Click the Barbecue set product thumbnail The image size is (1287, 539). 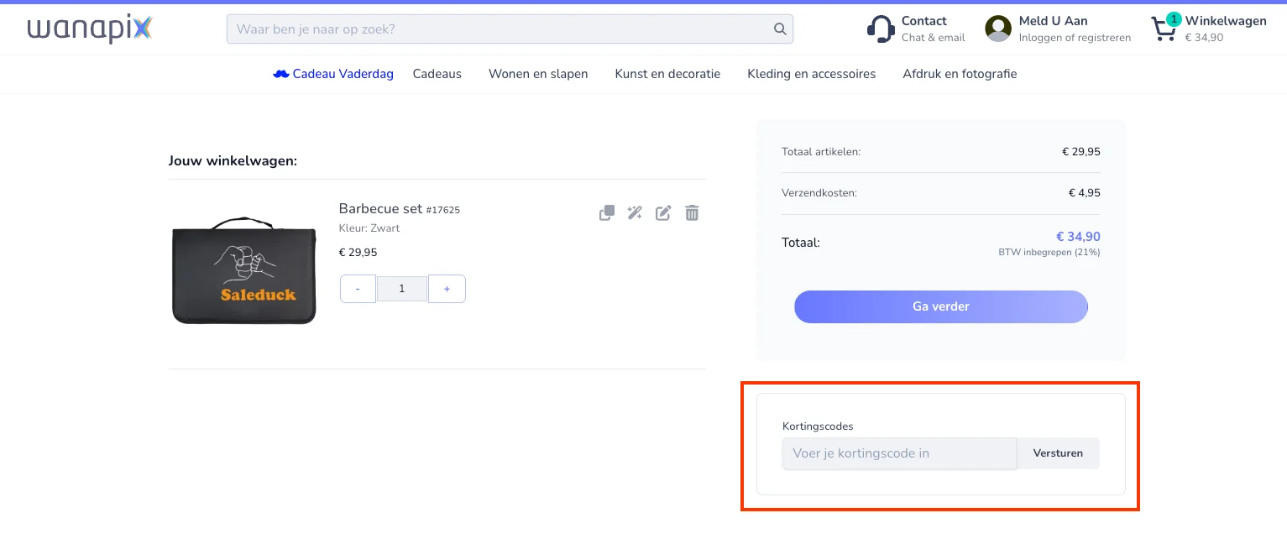click(x=243, y=271)
